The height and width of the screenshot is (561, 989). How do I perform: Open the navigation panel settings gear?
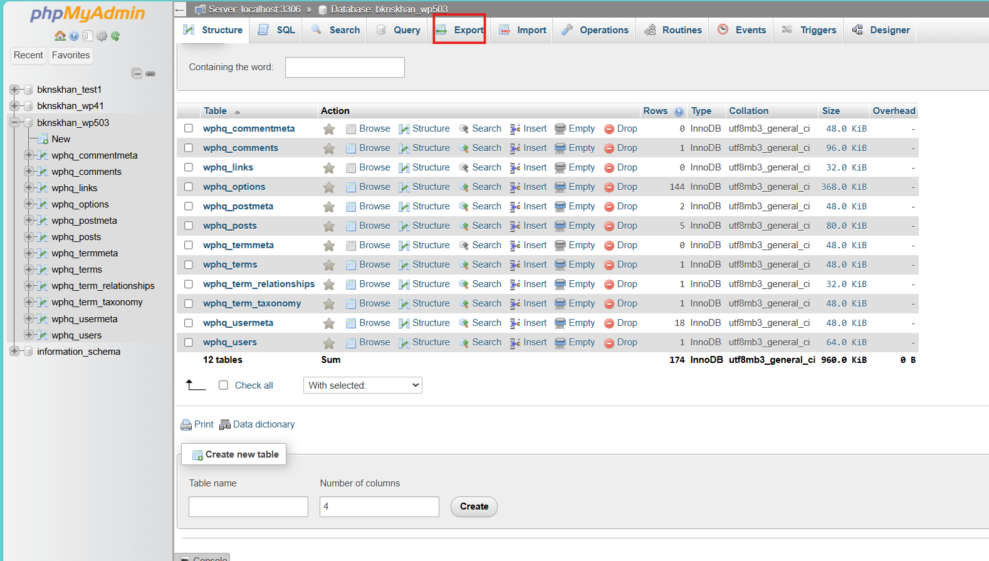(x=102, y=36)
